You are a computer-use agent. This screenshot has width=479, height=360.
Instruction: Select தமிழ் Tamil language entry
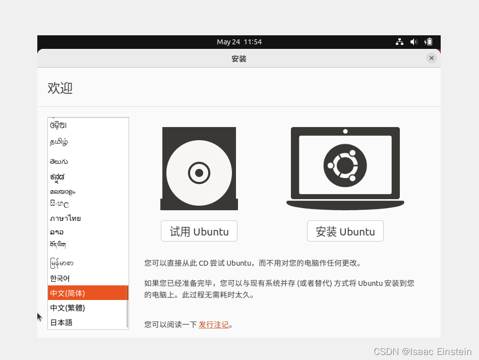tap(88, 142)
